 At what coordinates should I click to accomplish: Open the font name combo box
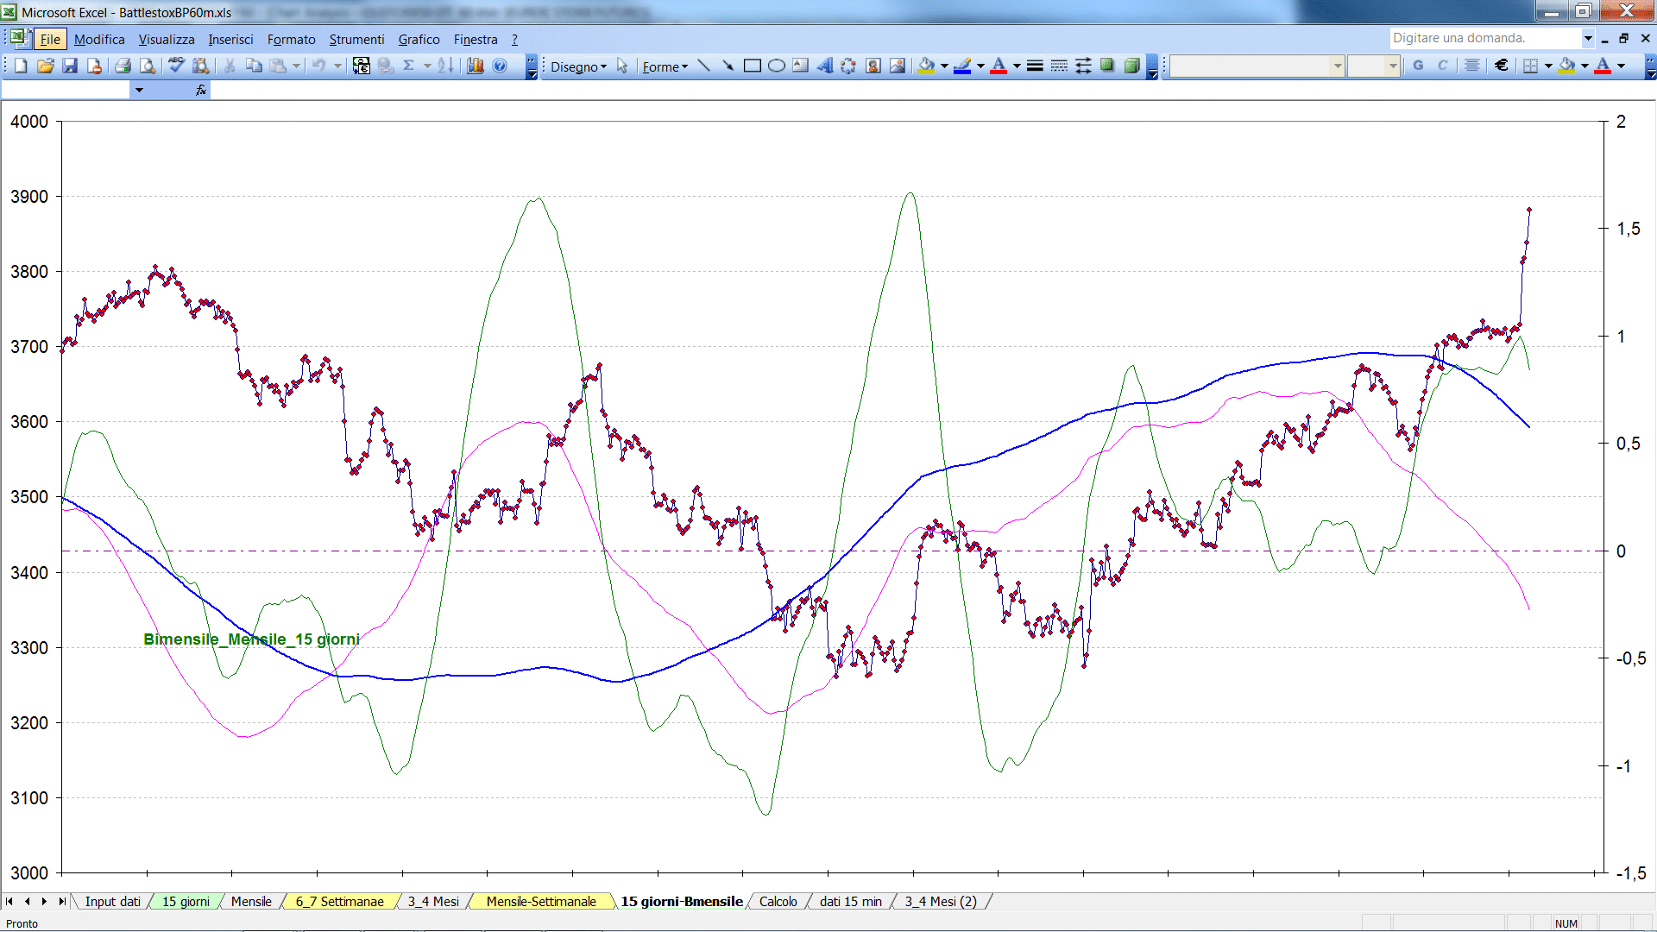pos(1257,66)
